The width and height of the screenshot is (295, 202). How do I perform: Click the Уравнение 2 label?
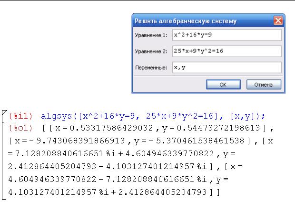coord(151,51)
